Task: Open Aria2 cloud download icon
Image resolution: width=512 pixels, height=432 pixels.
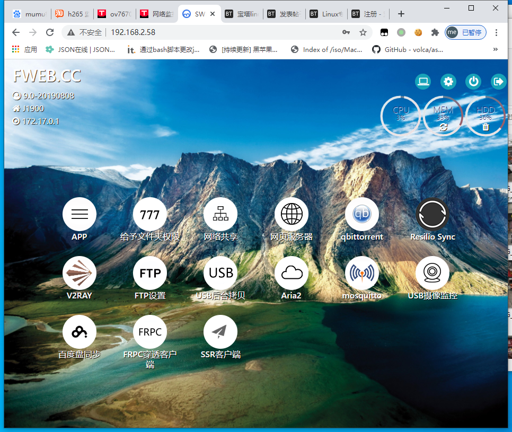Action: 292,274
